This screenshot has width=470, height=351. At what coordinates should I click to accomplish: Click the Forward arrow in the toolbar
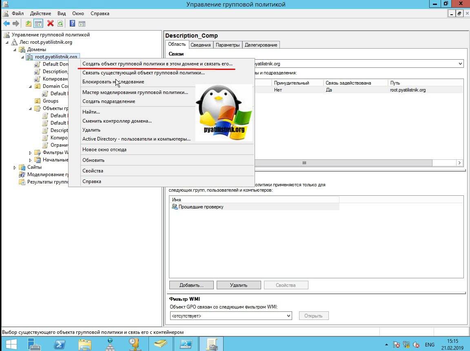point(16,24)
